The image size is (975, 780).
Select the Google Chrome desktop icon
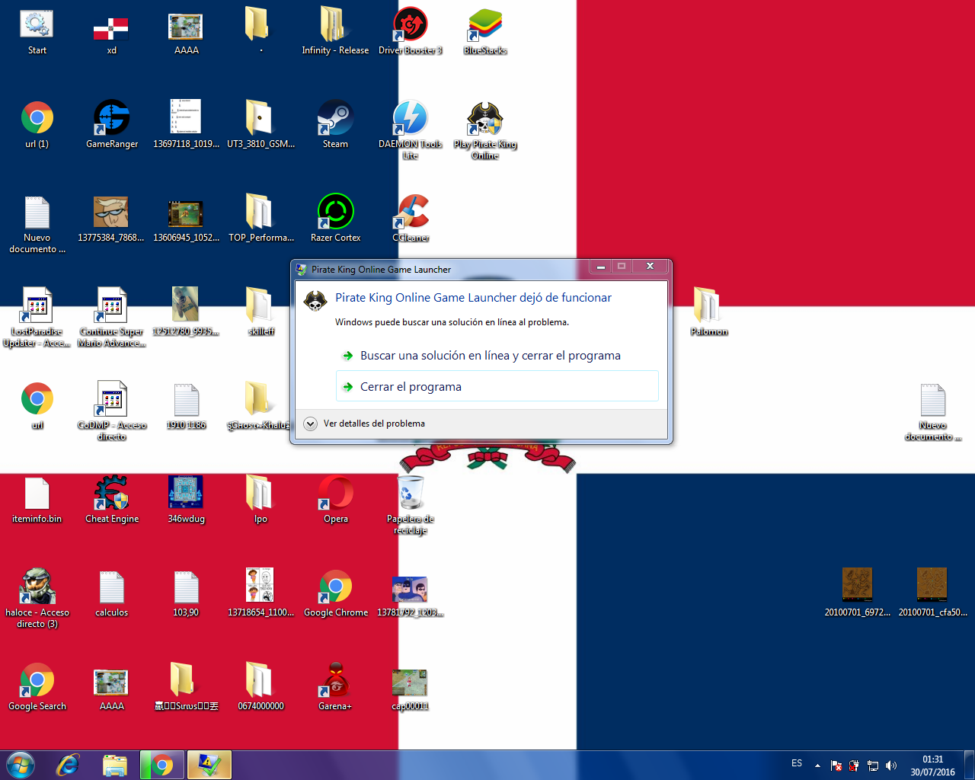[x=335, y=593]
